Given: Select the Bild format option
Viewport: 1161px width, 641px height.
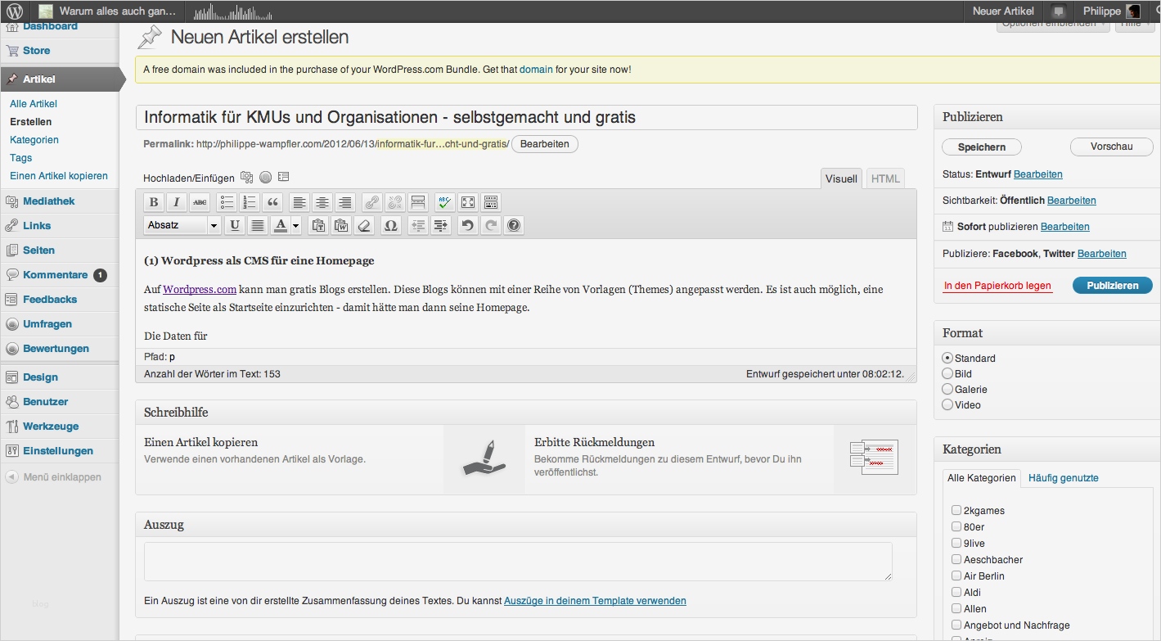Looking at the screenshot, I should coord(947,373).
